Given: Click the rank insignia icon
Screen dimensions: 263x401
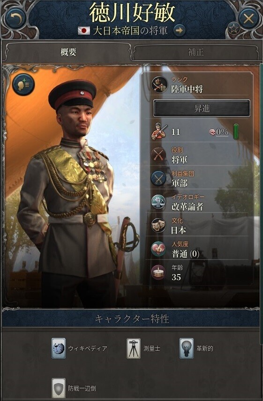Looking at the screenshot, I should [x=159, y=85].
